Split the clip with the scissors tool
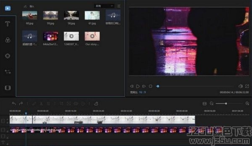The width and height of the screenshot is (252, 146). click(41, 103)
